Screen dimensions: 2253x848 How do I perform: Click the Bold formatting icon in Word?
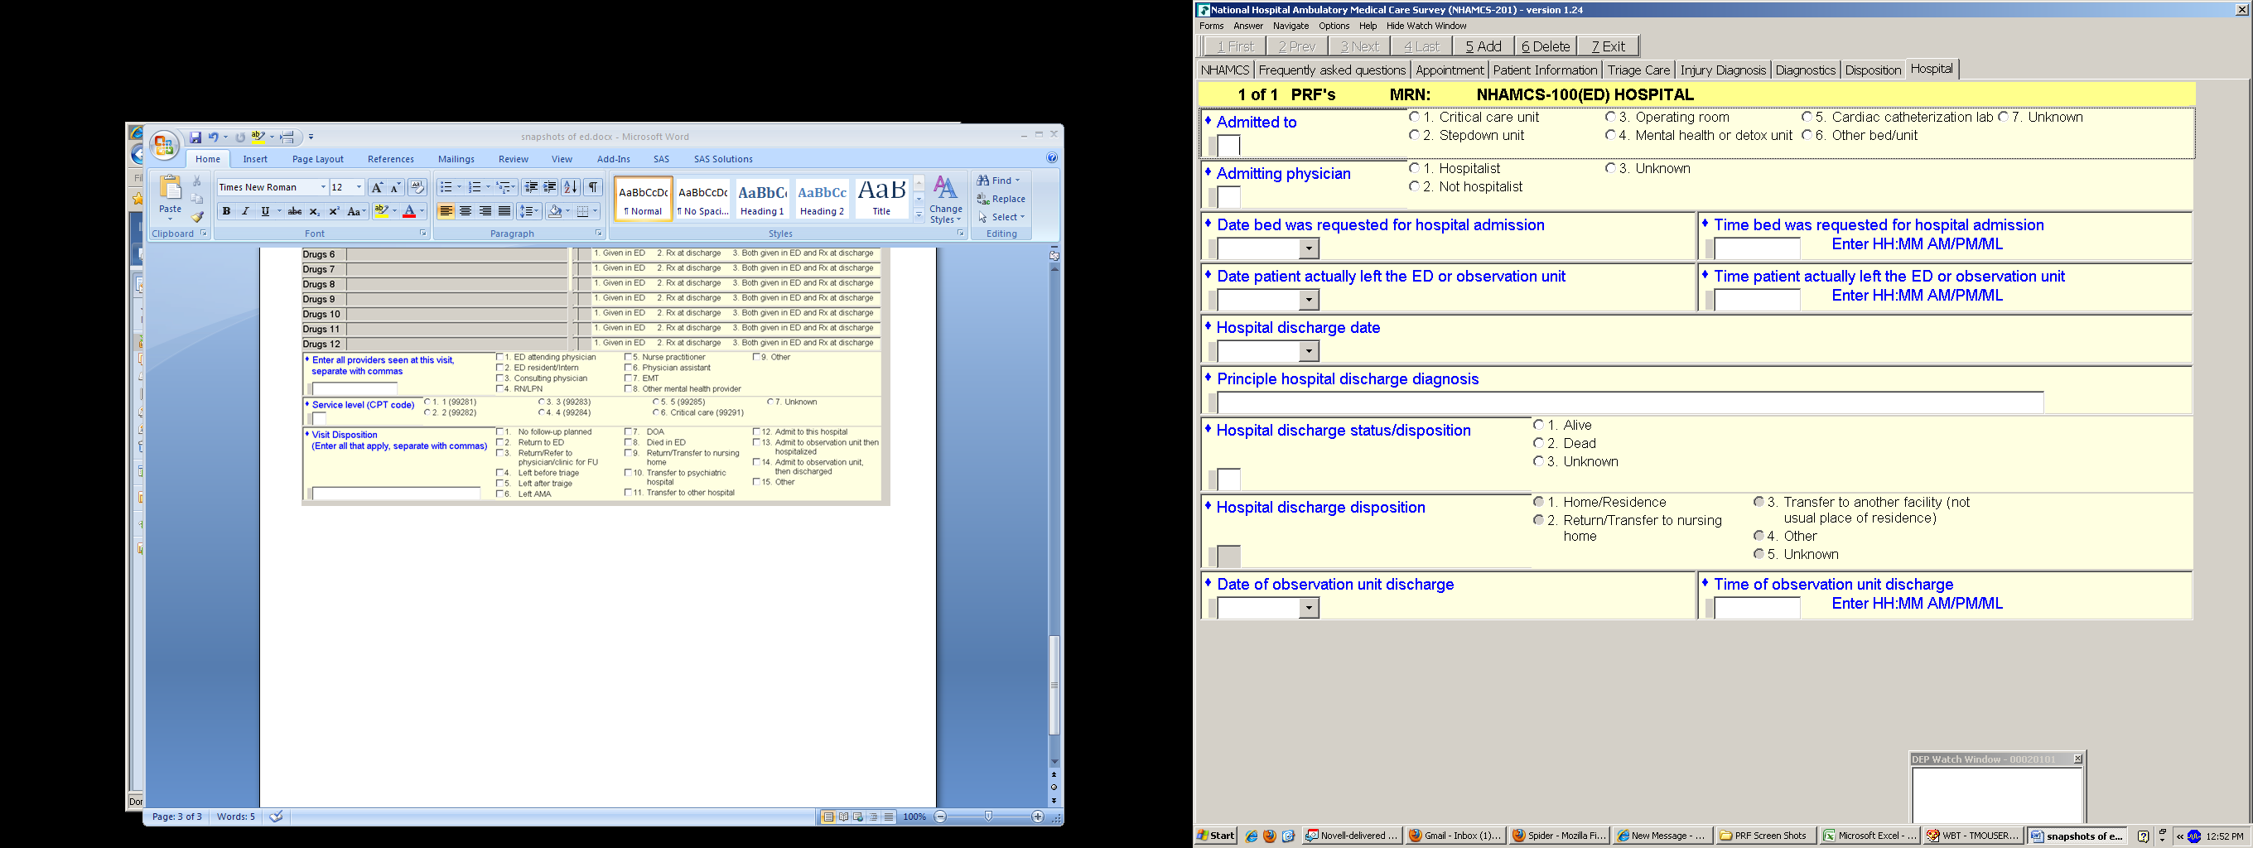(226, 211)
